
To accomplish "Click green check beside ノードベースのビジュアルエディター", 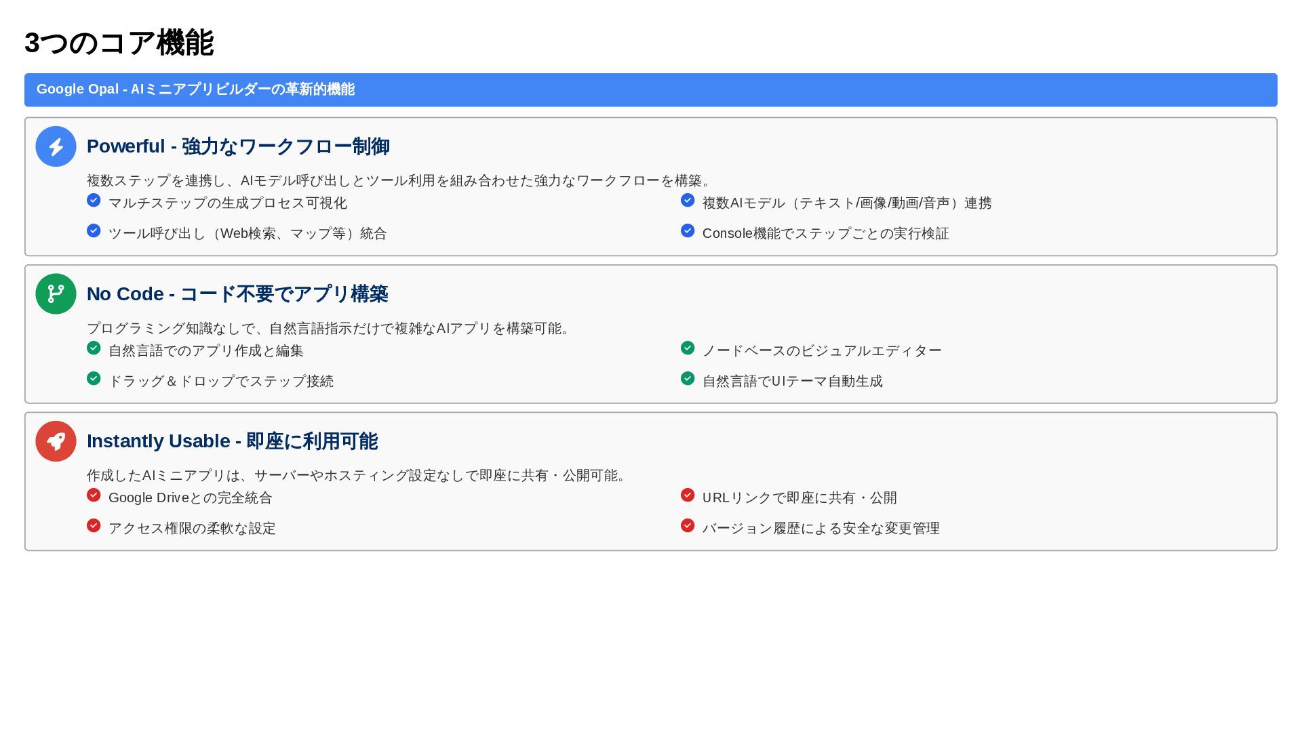I will (688, 348).
